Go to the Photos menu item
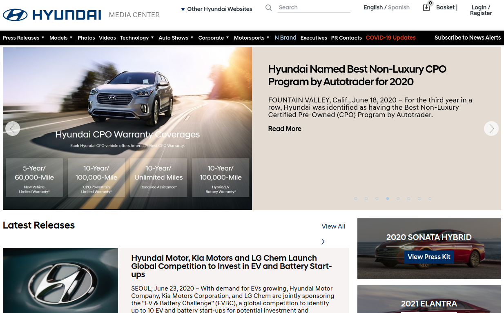Image resolution: width=504 pixels, height=313 pixels. [x=86, y=38]
